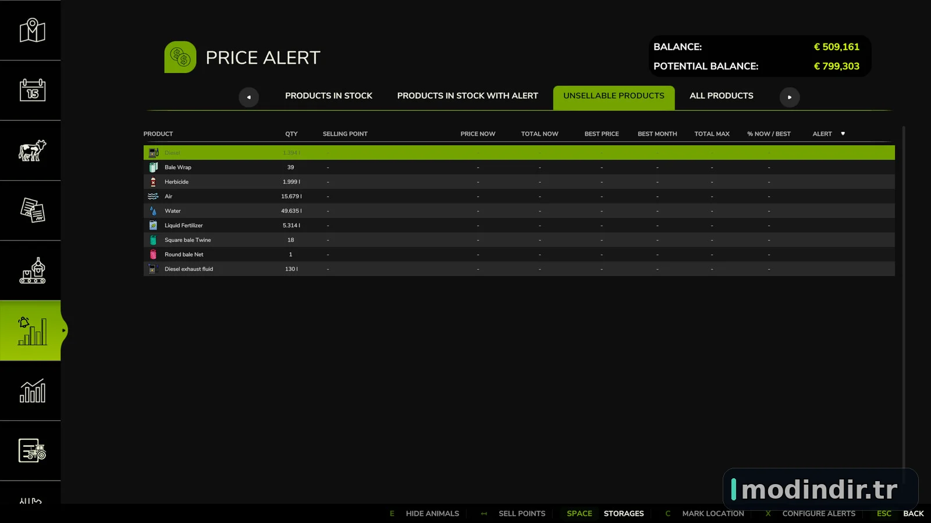The image size is (931, 523).
Task: Click the Diesel exhaust fluid icon
Action: coord(153,269)
